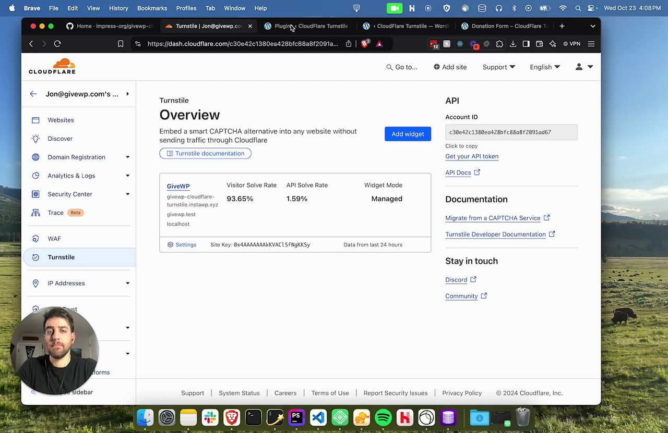This screenshot has width=668, height=433.
Task: Click the Security Center icon
Action: pyautogui.click(x=35, y=194)
